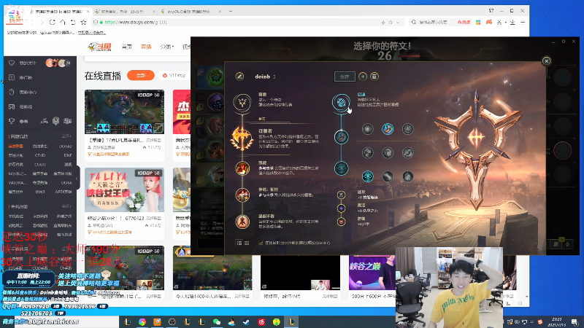Click the Triumph rune slot
This screenshot has height=328, width=584.
click(x=242, y=168)
